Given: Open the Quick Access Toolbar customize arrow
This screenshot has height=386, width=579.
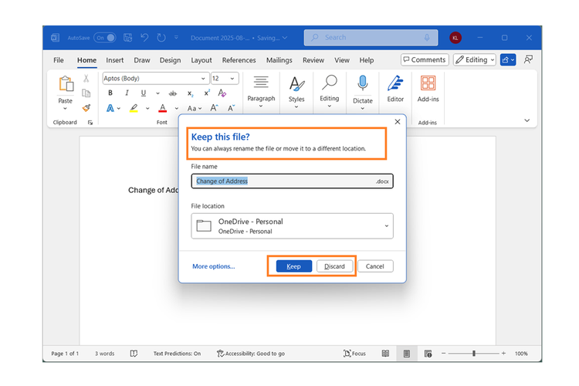Looking at the screenshot, I should [x=177, y=37].
